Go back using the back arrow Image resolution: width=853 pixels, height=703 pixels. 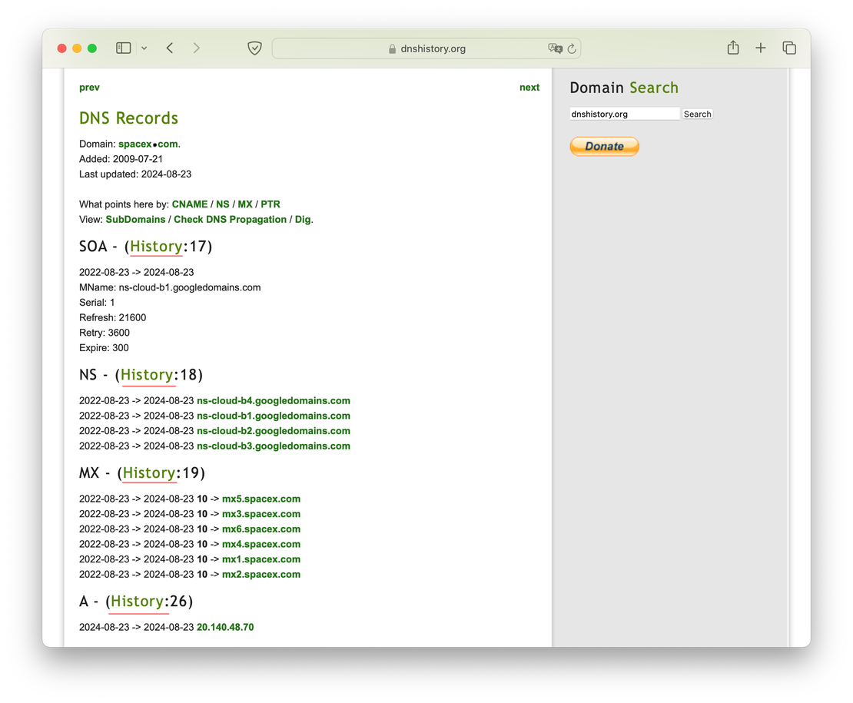coord(170,48)
